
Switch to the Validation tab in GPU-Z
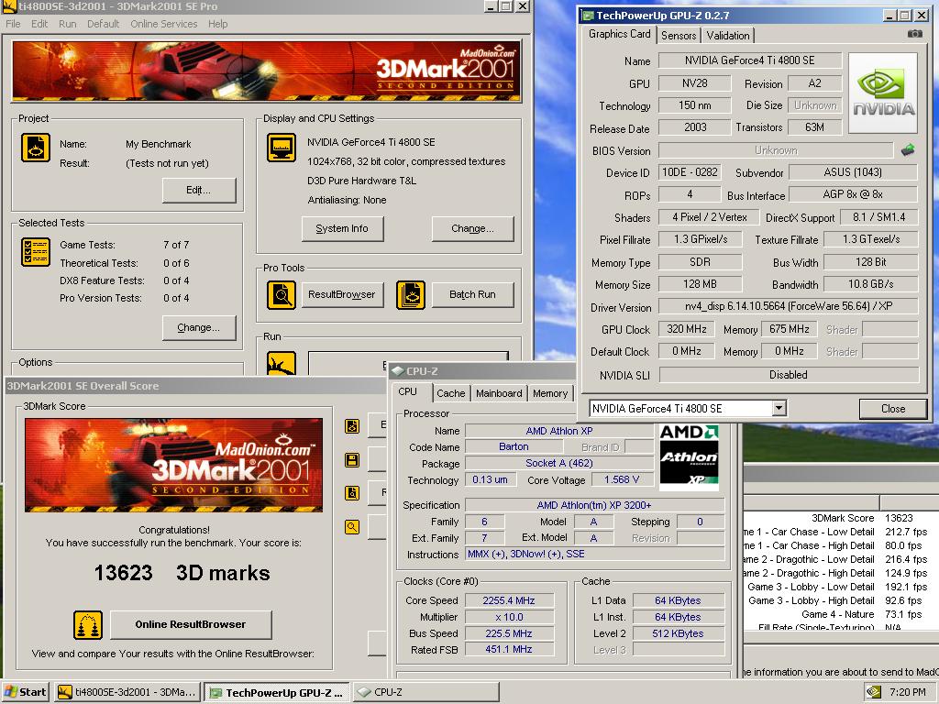[x=727, y=36]
